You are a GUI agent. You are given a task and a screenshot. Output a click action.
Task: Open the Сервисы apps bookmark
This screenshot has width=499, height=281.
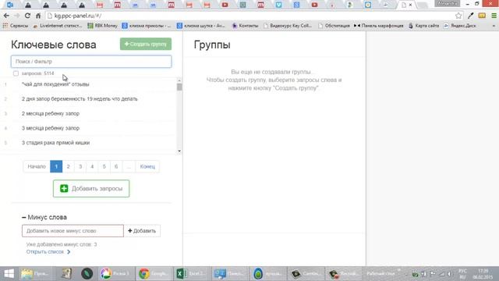[x=16, y=26]
